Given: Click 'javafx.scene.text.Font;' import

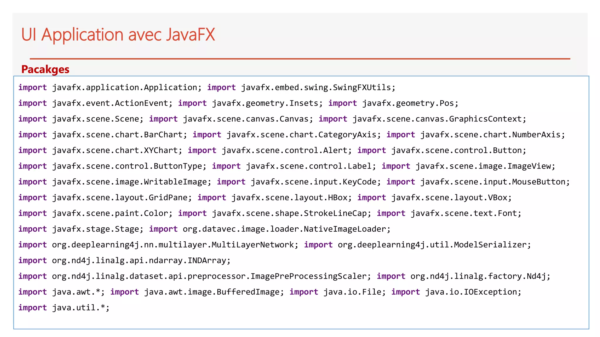Looking at the screenshot, I should coord(466,214).
